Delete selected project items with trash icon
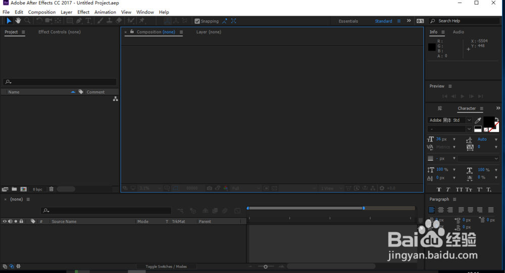This screenshot has height=273, width=505. coord(51,189)
